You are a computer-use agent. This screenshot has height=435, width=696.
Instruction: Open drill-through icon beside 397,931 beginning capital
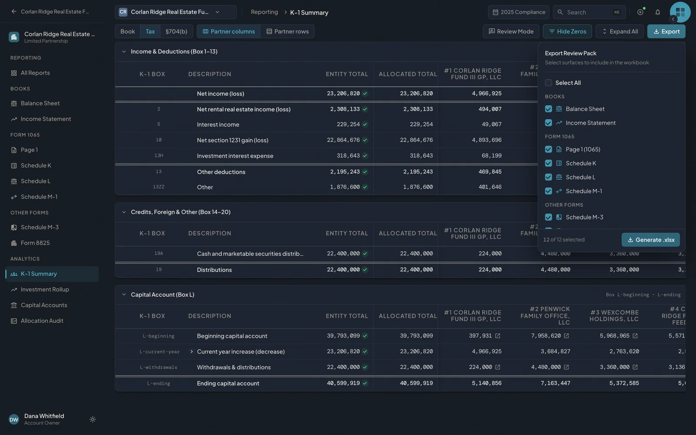[x=498, y=336]
